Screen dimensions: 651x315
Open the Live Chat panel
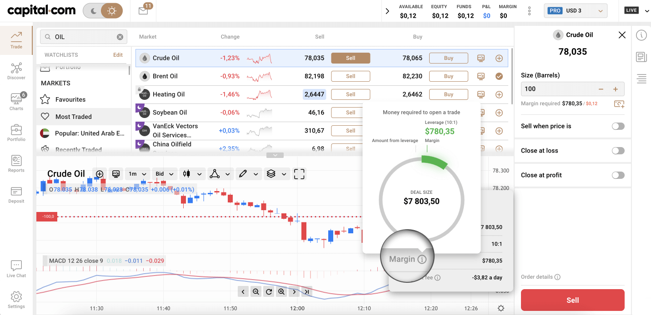click(x=16, y=268)
